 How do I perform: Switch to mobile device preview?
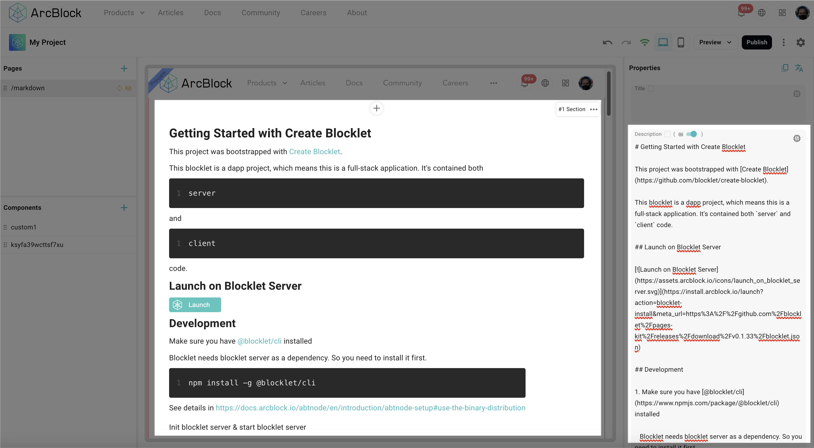(681, 42)
